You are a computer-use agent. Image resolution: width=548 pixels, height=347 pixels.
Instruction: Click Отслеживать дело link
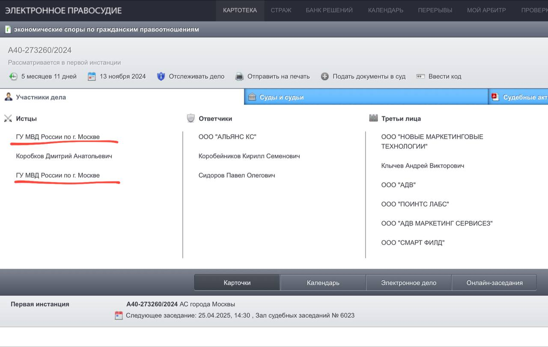pyautogui.click(x=197, y=77)
